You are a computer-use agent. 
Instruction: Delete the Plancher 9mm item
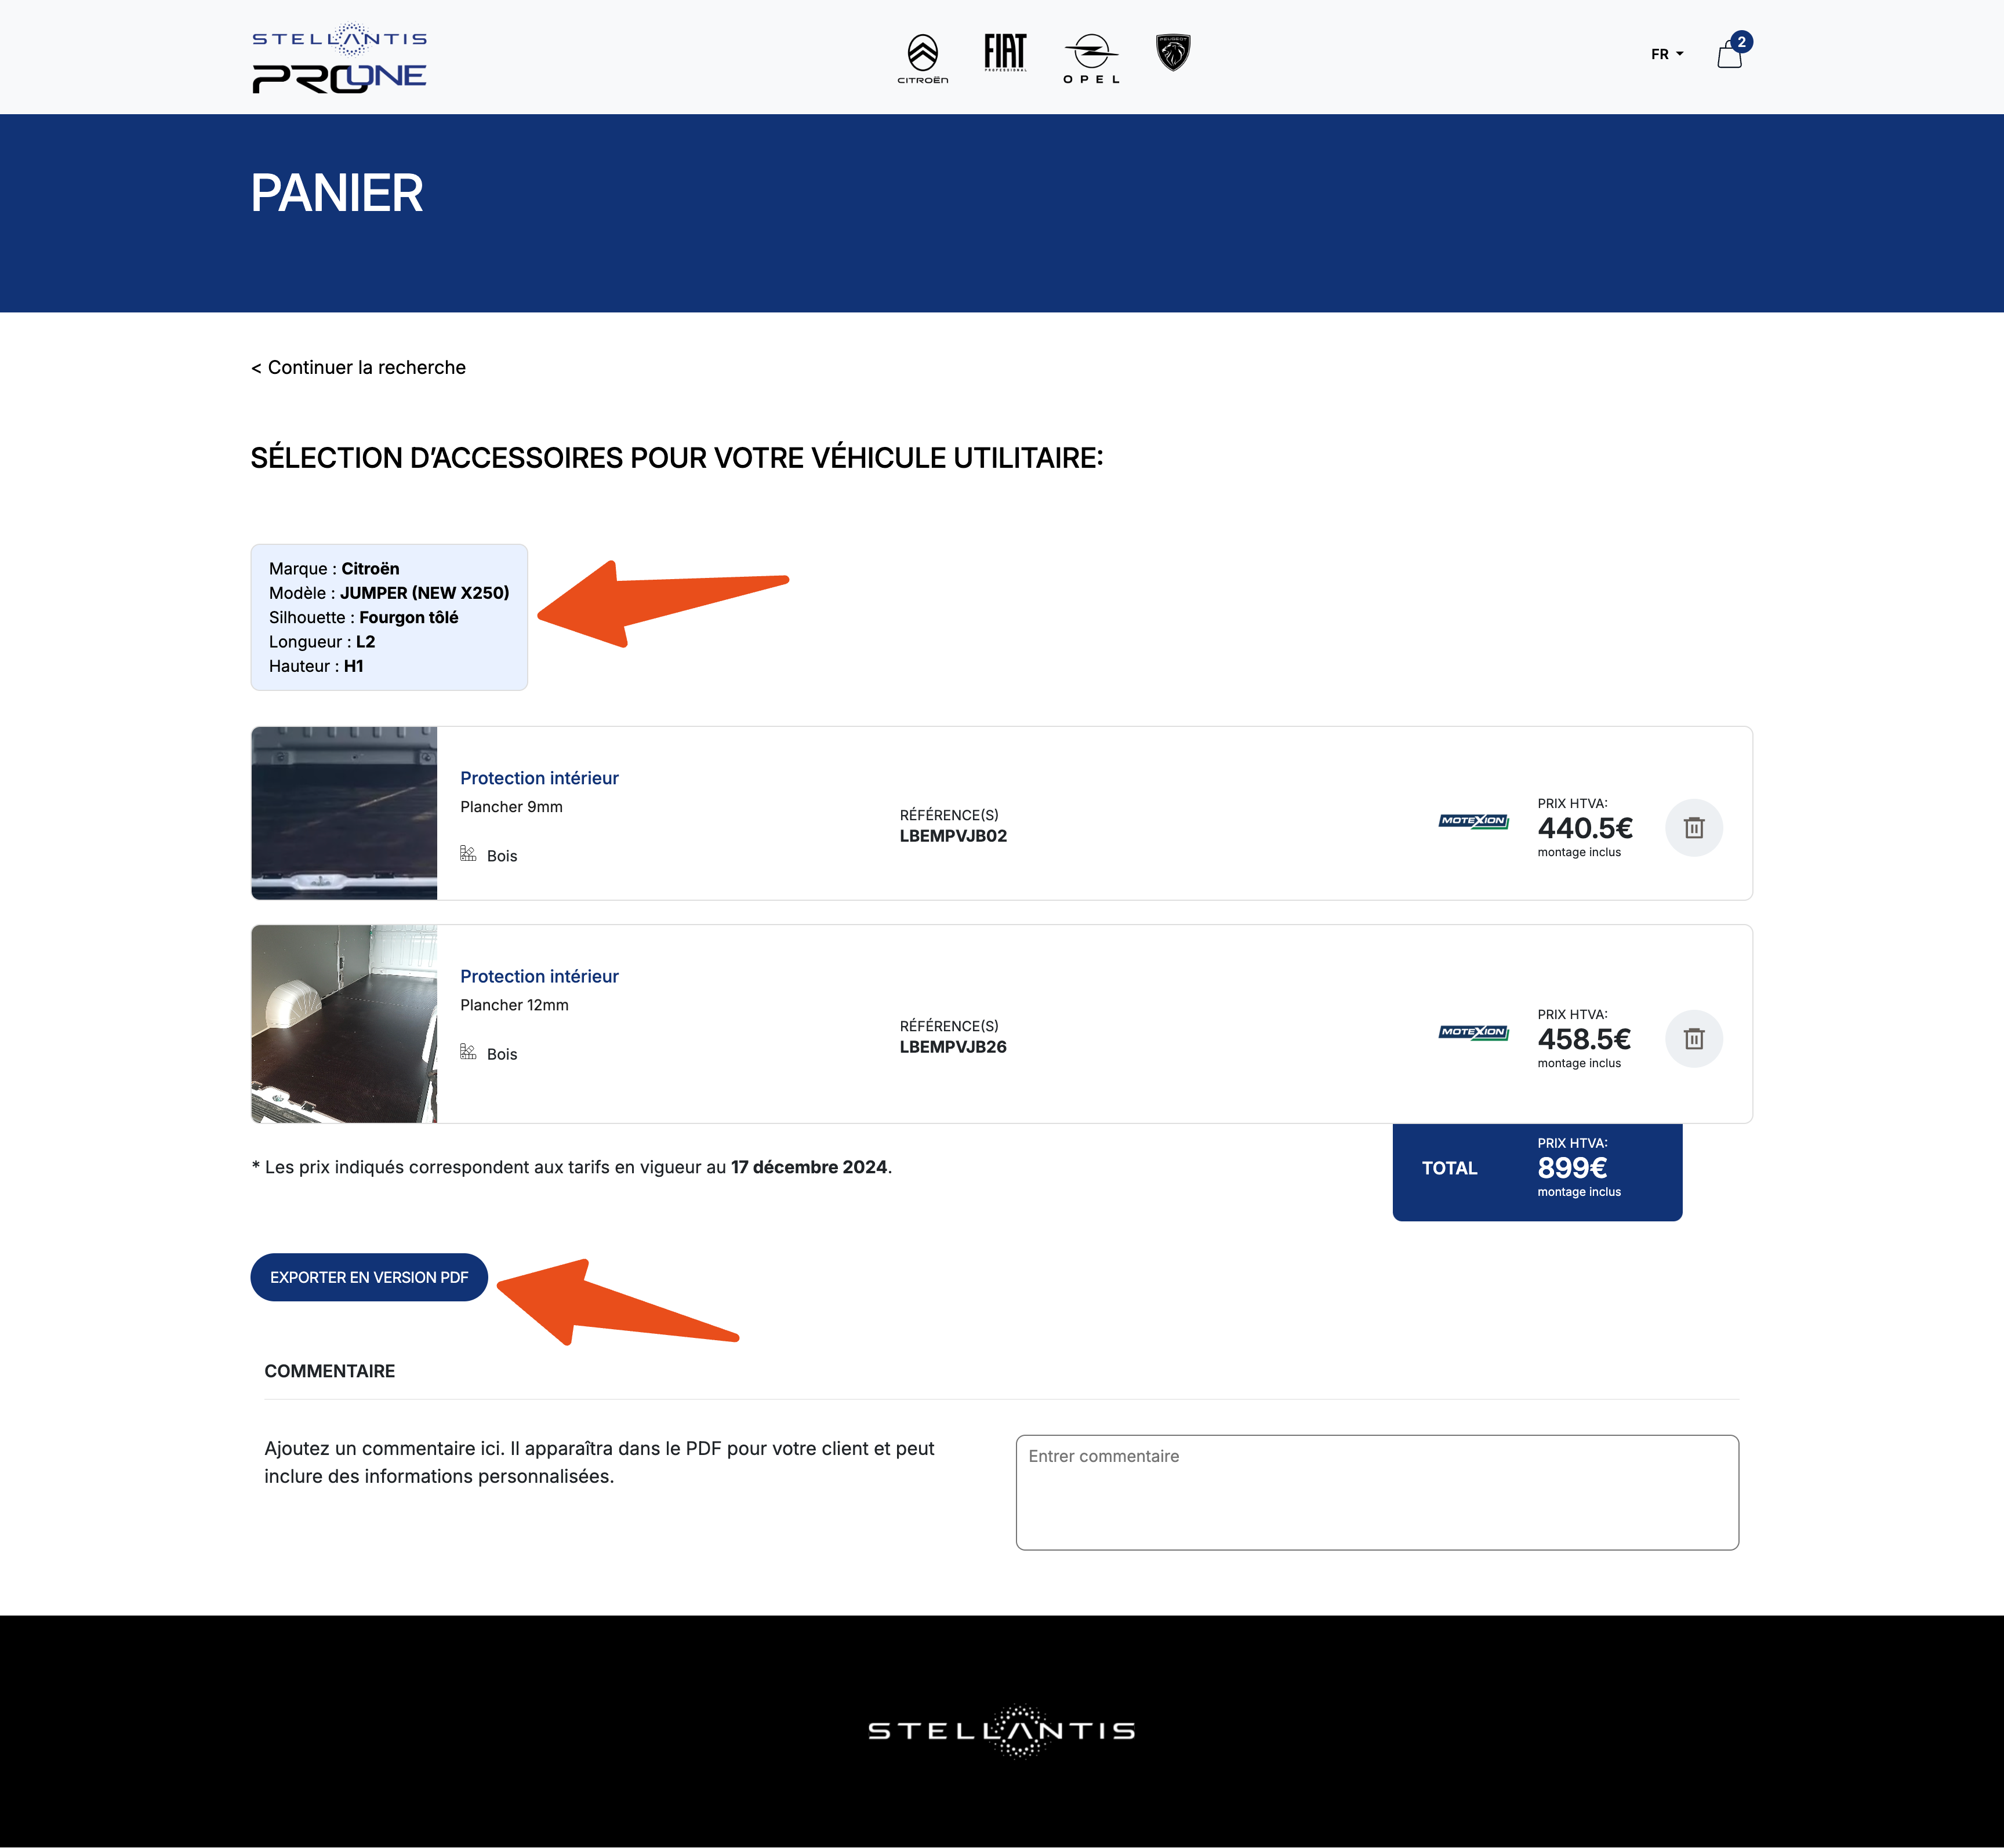[1693, 828]
